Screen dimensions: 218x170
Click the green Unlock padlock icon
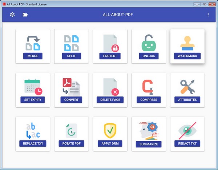pyautogui.click(x=149, y=43)
